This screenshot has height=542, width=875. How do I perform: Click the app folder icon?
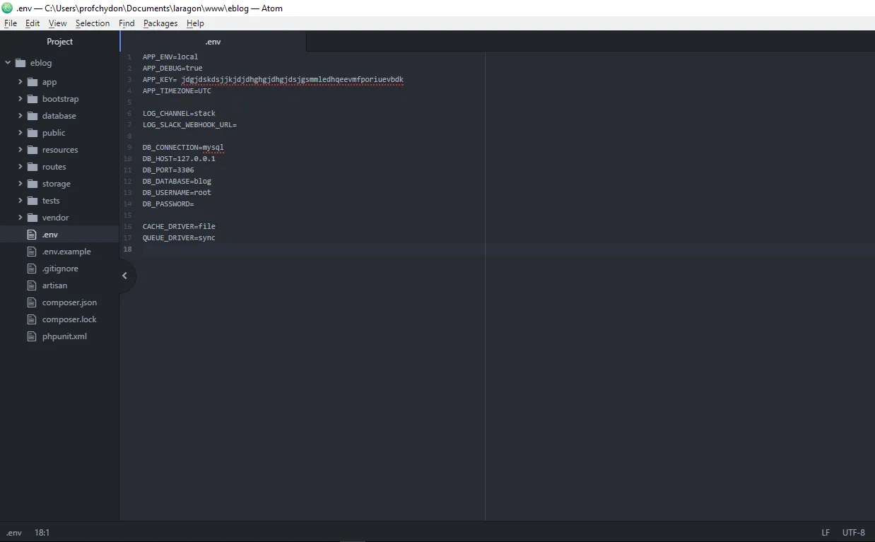33,82
